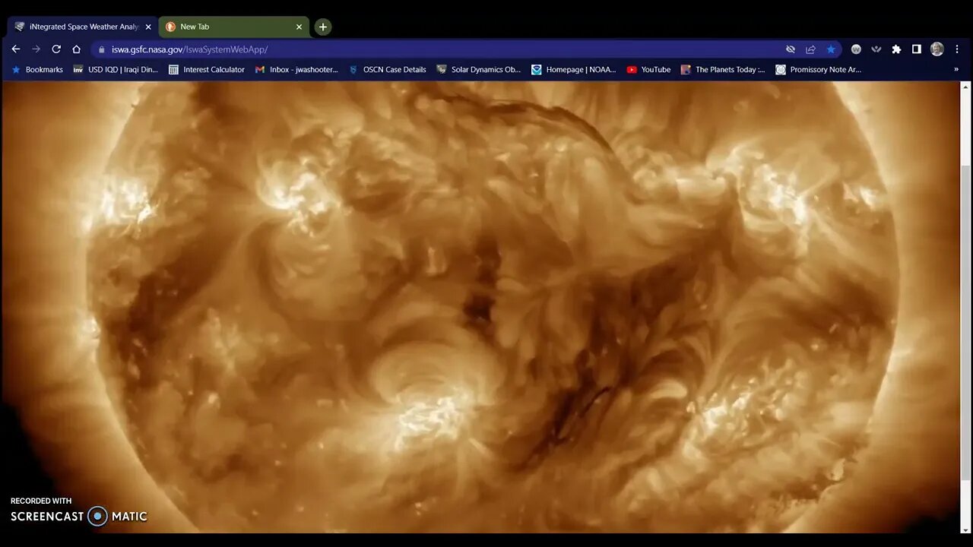The width and height of the screenshot is (973, 547).
Task: Open the Extensions puzzle piece menu
Action: click(896, 49)
